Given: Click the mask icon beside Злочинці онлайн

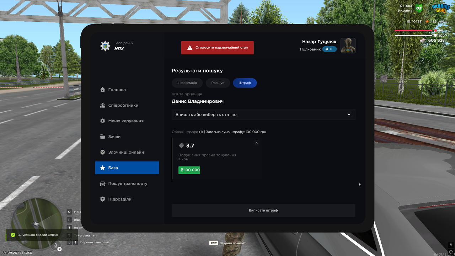Looking at the screenshot, I should click(x=103, y=152).
